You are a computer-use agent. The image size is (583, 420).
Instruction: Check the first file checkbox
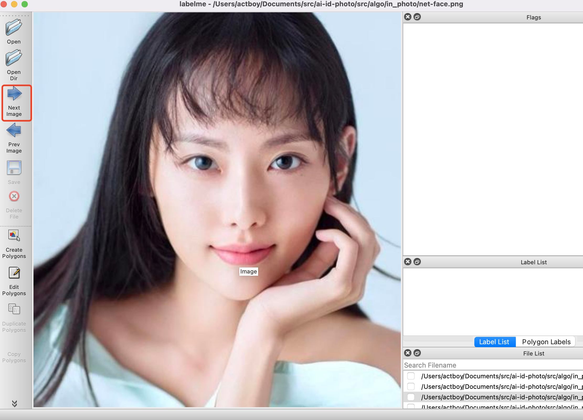[x=410, y=375]
